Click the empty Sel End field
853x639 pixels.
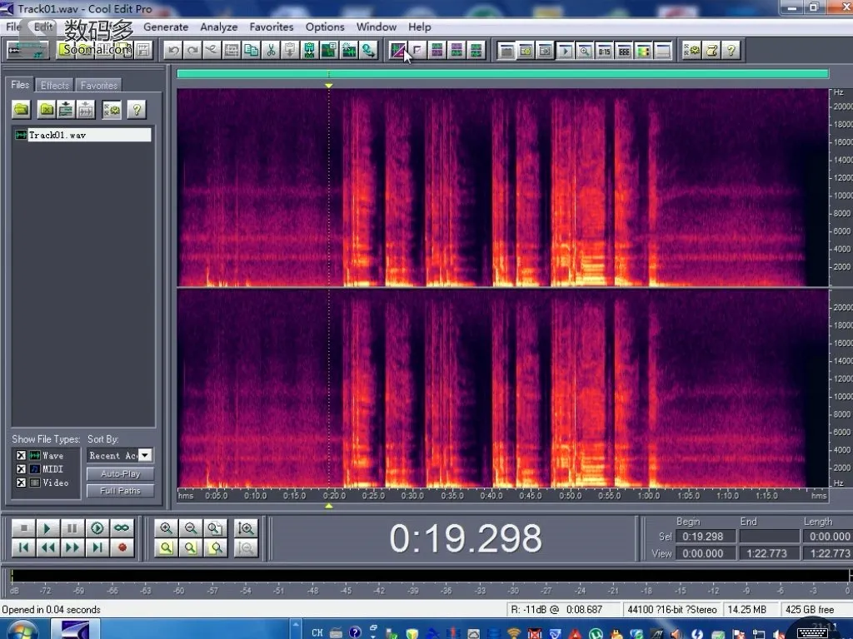coord(769,537)
